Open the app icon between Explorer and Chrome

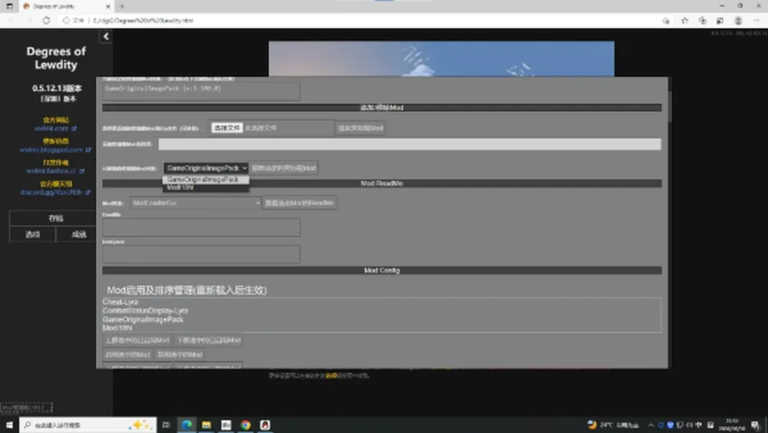pos(226,425)
